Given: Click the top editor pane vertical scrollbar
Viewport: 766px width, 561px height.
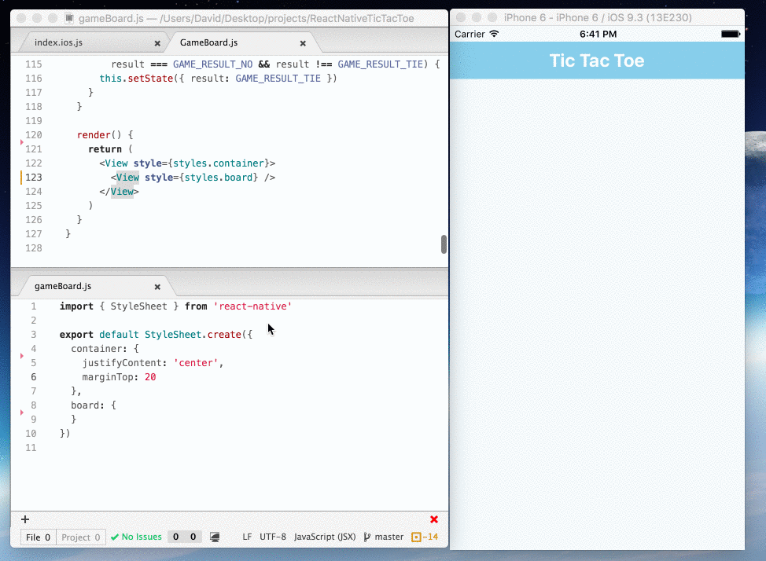Looking at the screenshot, I should 444,244.
